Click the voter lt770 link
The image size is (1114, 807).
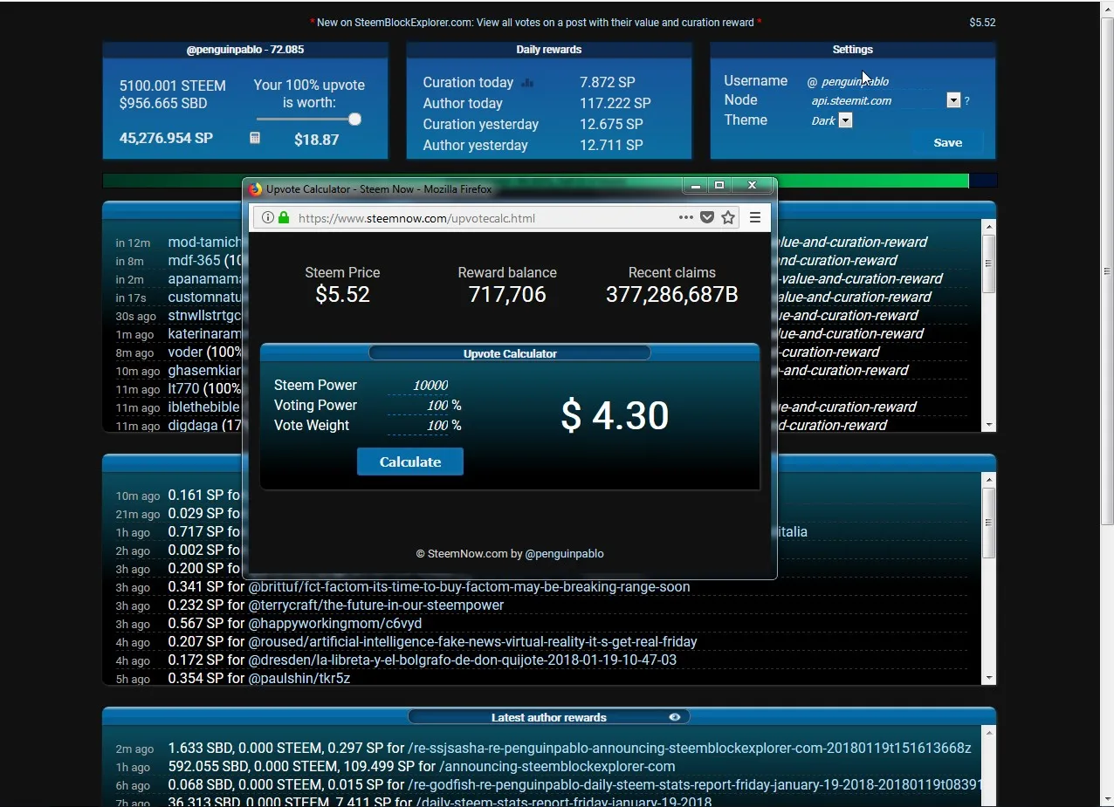coord(183,389)
